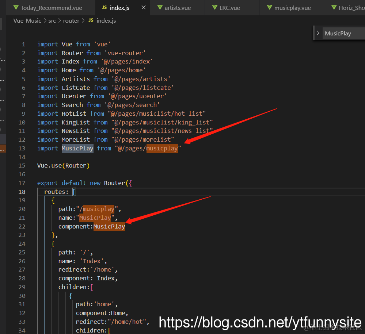Click component:MusicPlay on line 22

pos(91,227)
